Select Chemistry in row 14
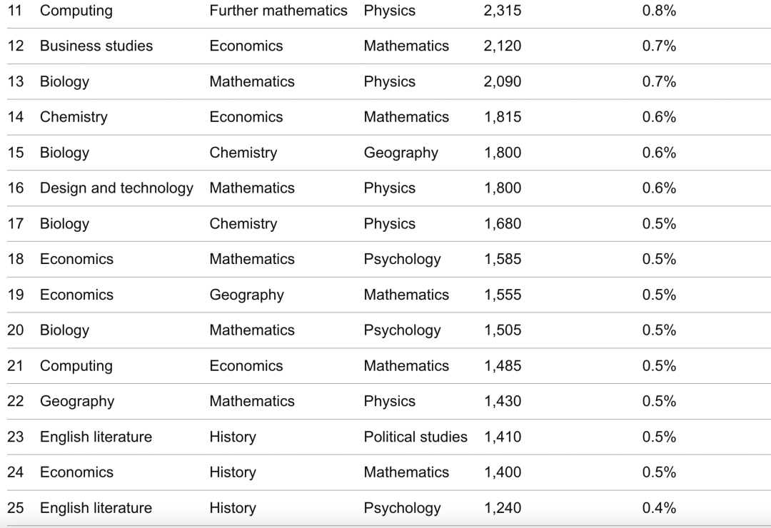771x528 pixels. pyautogui.click(x=74, y=117)
